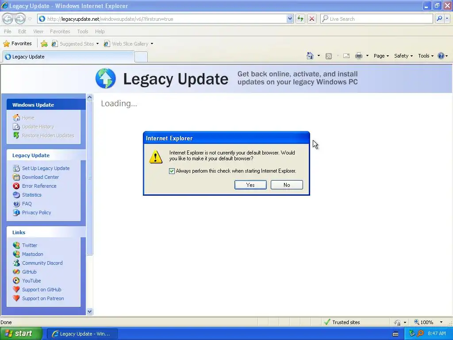Image resolution: width=453 pixels, height=340 pixels.
Task: Open the GitHub link
Action: click(x=29, y=272)
